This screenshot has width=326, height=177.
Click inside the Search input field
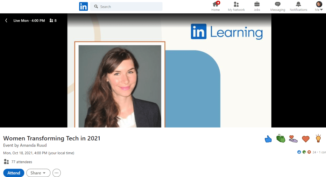[x=130, y=7]
